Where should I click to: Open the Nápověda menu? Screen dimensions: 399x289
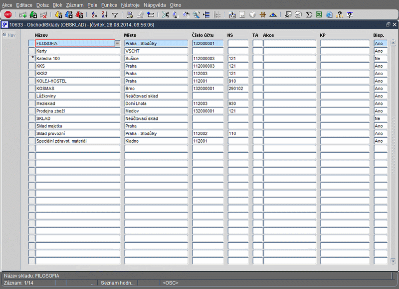[155, 5]
